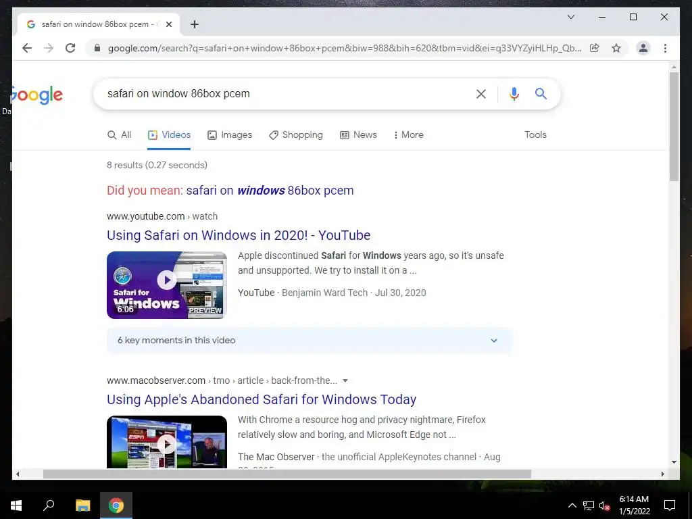Open 'Using Apple's Abandoned Safari for Windows Today'
The height and width of the screenshot is (519, 692).
click(x=262, y=399)
